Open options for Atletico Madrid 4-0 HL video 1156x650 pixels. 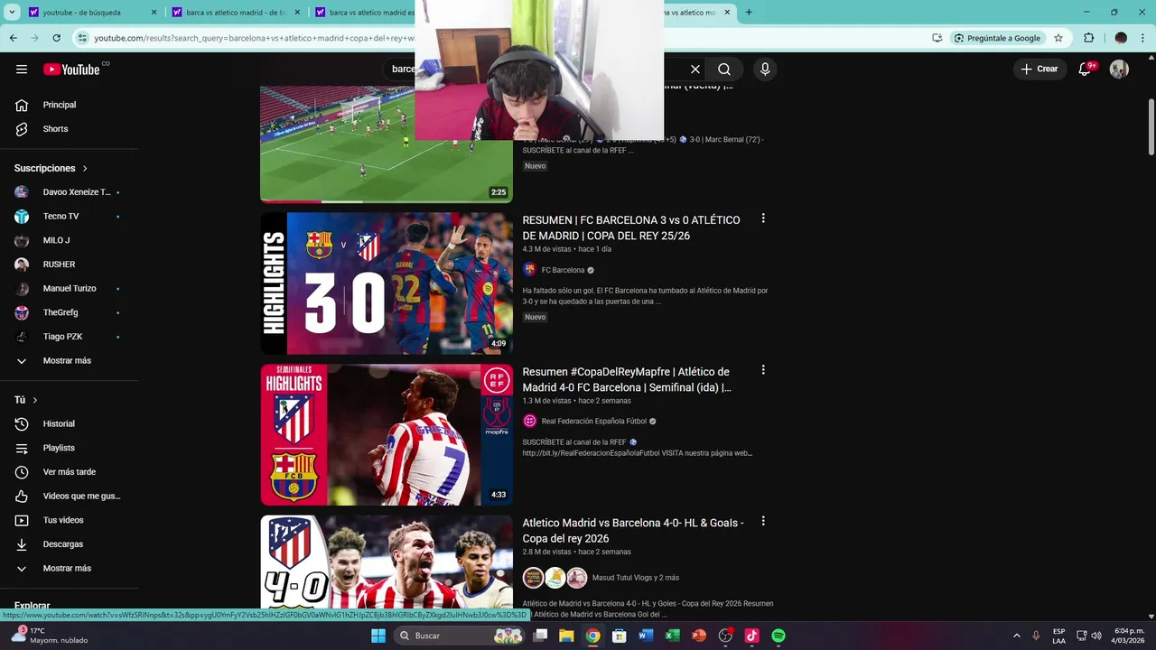click(763, 521)
